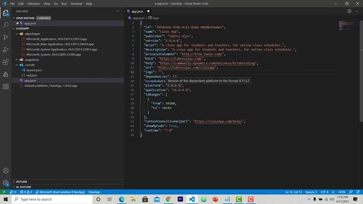The image size is (363, 204).
Task: Click the ClassApp.com/help link in code
Action: [x=218, y=121]
